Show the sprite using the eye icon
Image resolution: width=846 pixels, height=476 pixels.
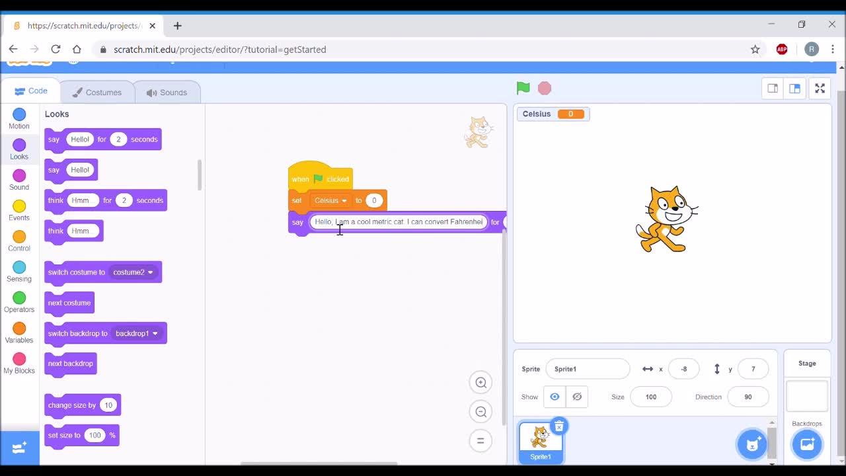pos(555,397)
